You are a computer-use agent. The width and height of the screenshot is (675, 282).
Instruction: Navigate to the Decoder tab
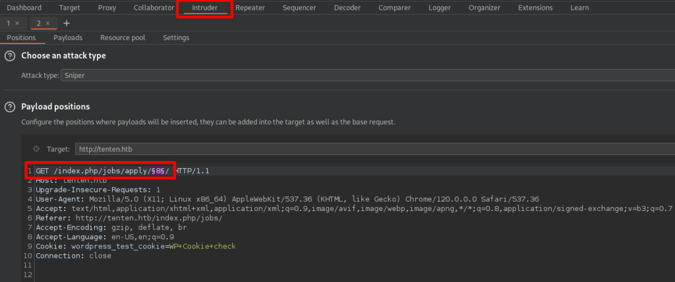tap(347, 8)
